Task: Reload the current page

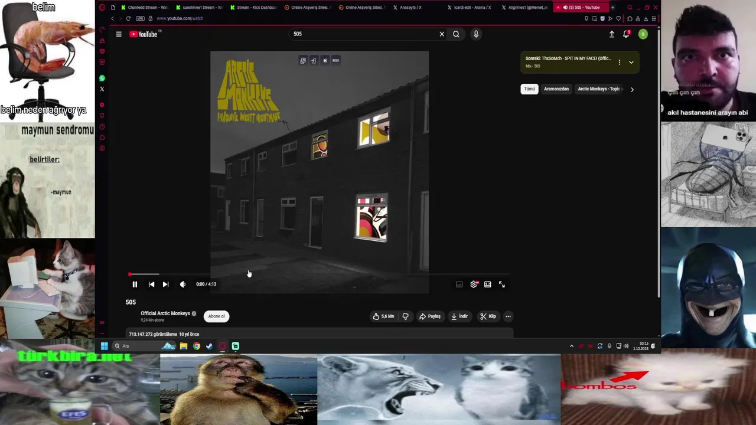Action: pyautogui.click(x=128, y=19)
